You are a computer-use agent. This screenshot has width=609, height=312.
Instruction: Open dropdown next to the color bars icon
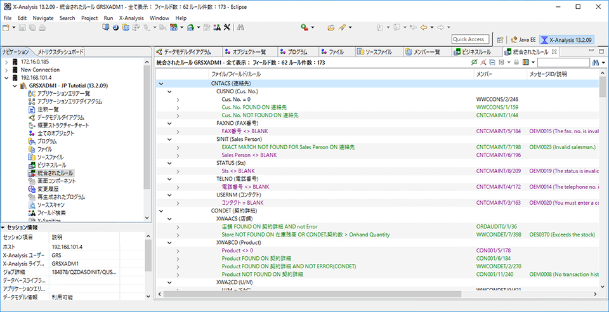(x=534, y=62)
